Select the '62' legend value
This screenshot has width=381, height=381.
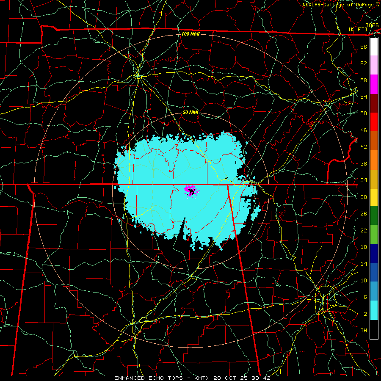coord(364,63)
